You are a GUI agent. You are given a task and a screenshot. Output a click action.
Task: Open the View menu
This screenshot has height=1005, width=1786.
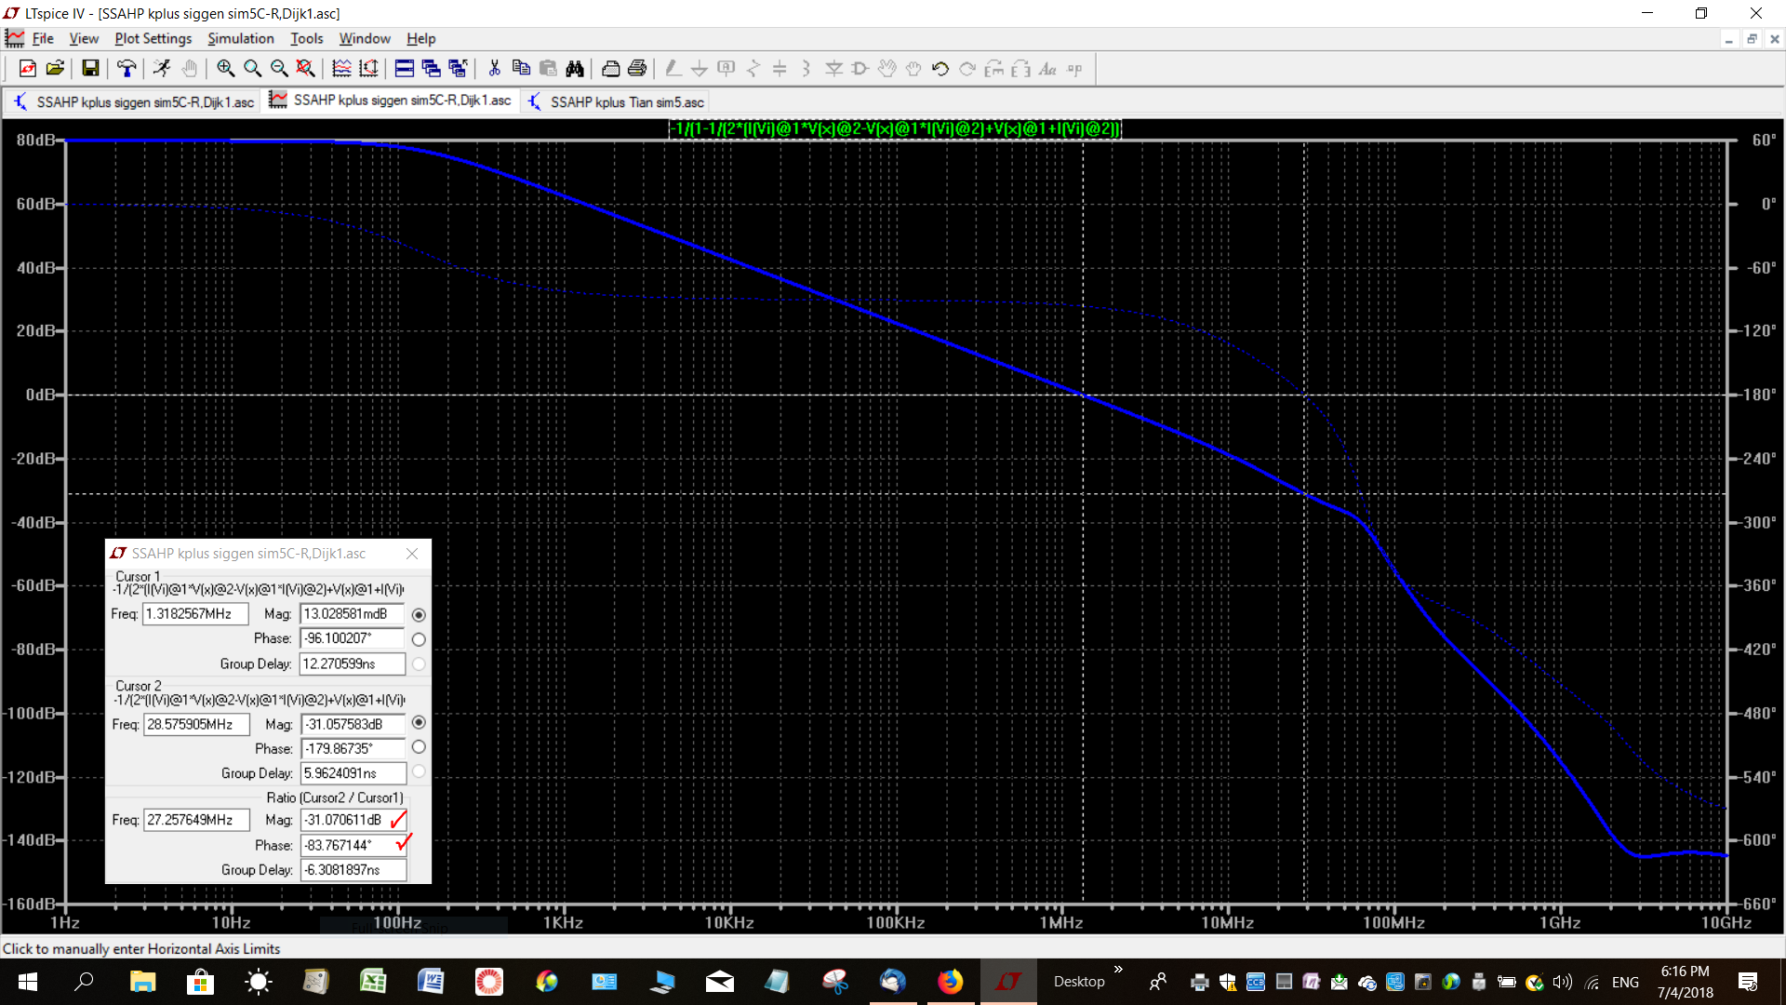coord(84,38)
